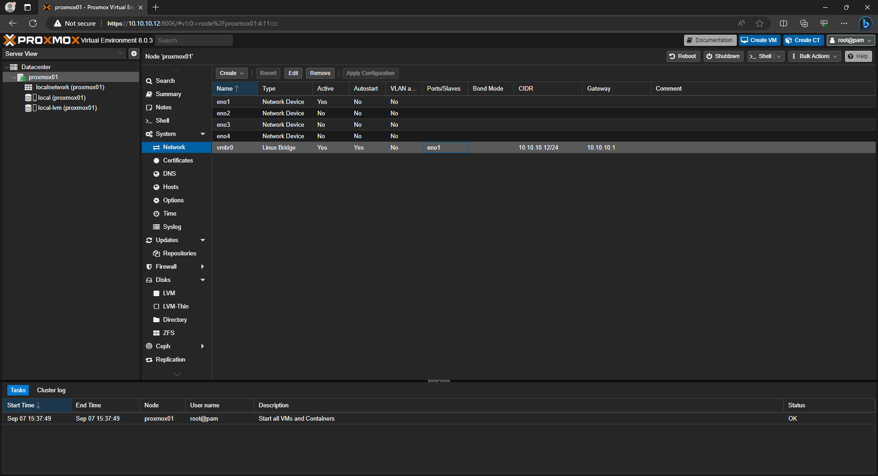Collapse the Datacenter tree node
Viewport: 878px width, 476px height.
tap(7, 67)
